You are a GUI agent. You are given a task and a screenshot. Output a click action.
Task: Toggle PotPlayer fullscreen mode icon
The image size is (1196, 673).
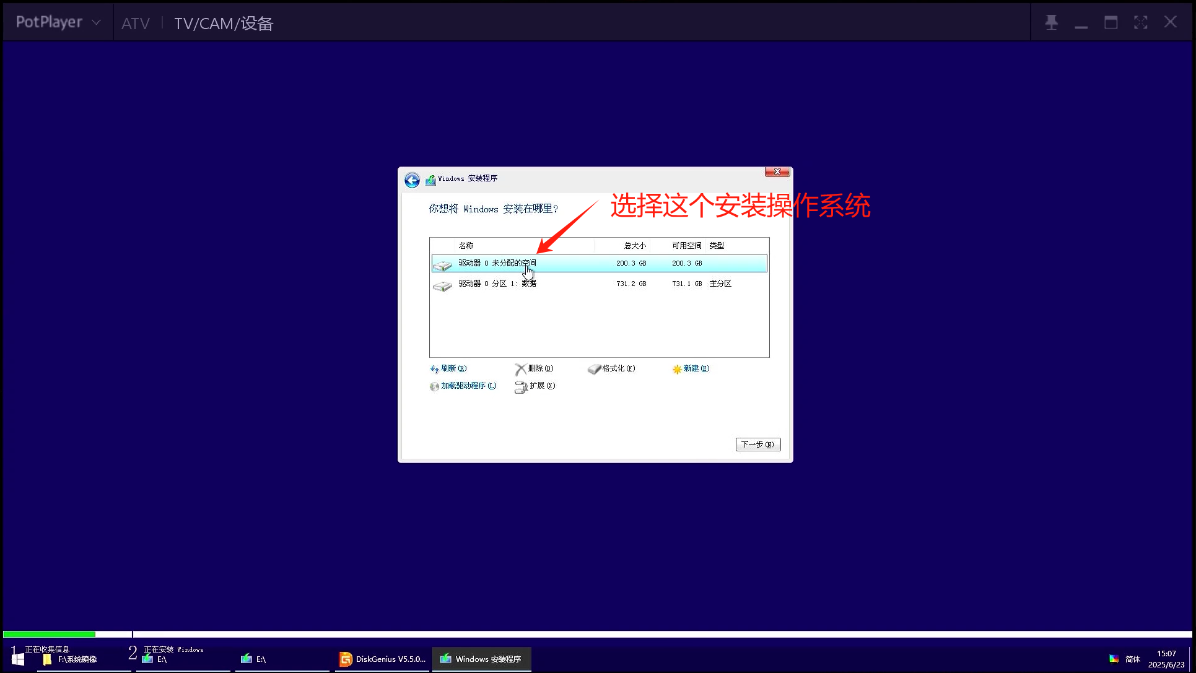[x=1140, y=22]
